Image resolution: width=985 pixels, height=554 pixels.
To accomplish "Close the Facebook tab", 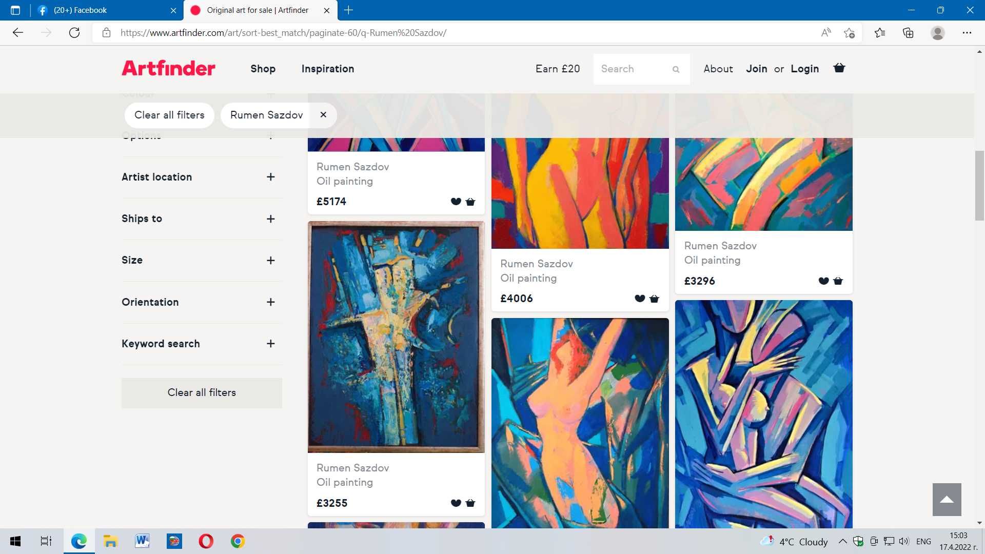I will (173, 10).
